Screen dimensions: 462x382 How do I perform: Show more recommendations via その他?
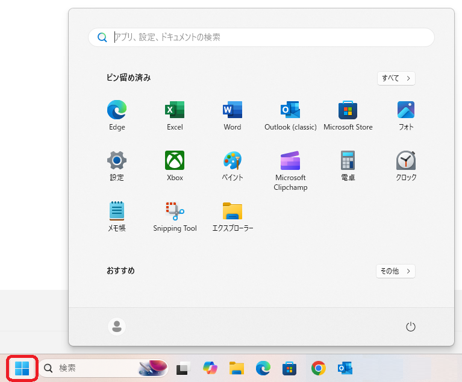point(395,271)
